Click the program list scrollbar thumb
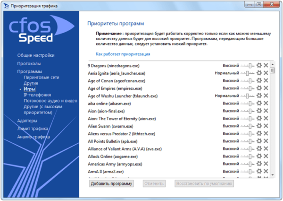The height and width of the screenshot is (201, 283). tap(273, 70)
